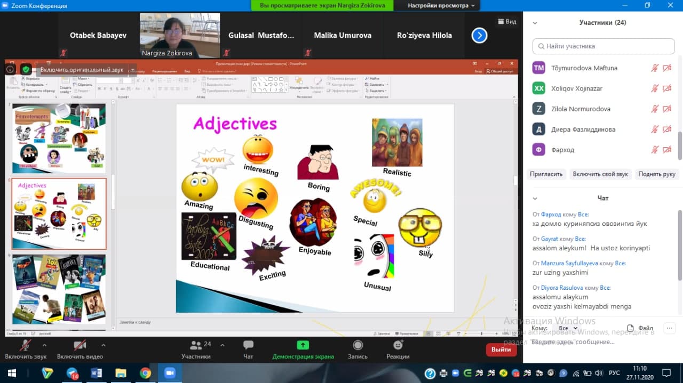Open the Настройки просмотра dropdown

pos(441,5)
